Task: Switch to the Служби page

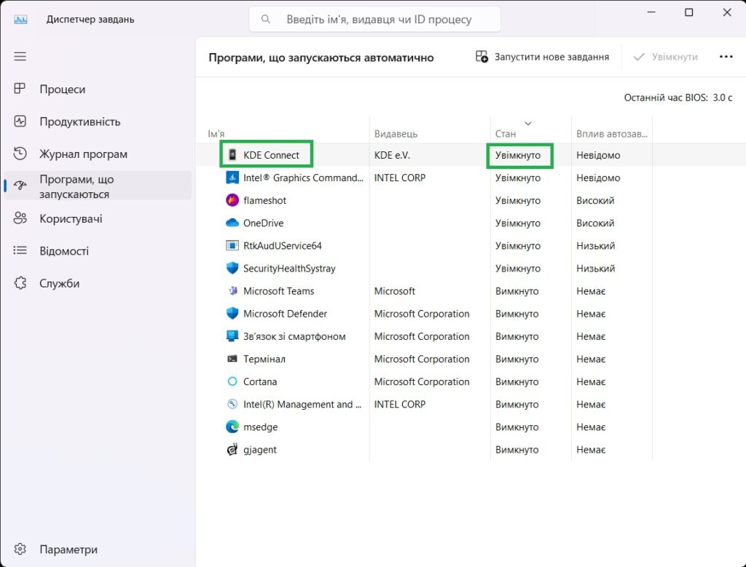Action: click(97, 283)
